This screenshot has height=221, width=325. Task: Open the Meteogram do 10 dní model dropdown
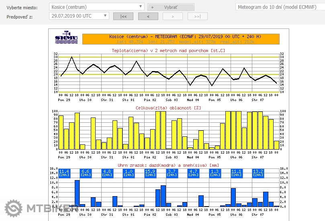click(280, 7)
